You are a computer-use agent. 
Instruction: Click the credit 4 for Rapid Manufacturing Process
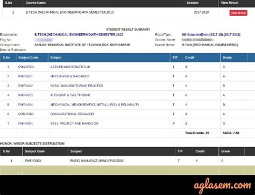196,161
